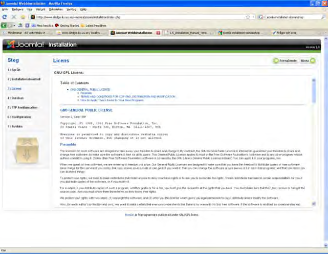Open the Visa menu
Viewport: 328px width, 254px height.
[x=29, y=9]
